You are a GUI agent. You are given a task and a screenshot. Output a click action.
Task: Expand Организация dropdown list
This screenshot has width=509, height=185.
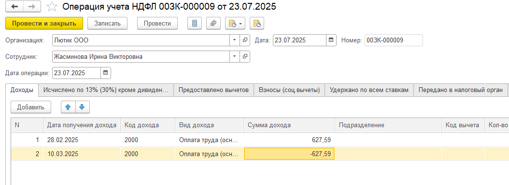click(x=235, y=40)
